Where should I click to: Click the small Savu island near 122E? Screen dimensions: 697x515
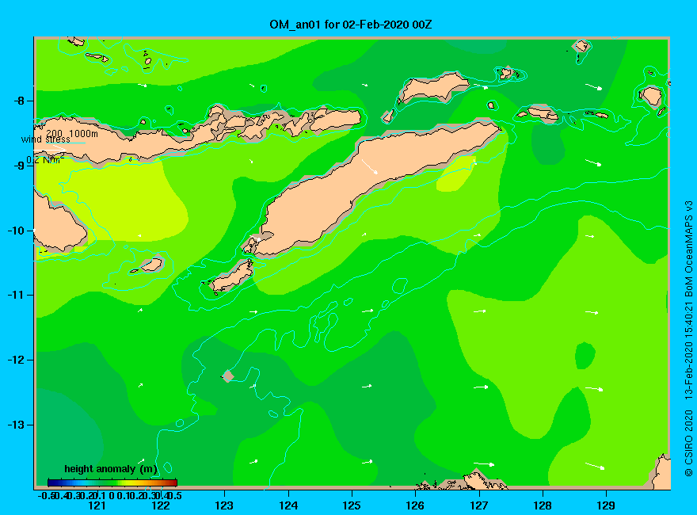pos(151,265)
